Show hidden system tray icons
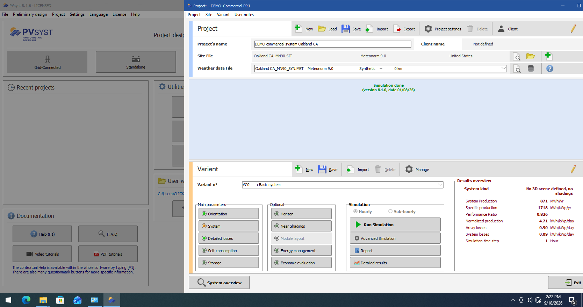Screen dimensions: 583x307 (x=512, y=300)
